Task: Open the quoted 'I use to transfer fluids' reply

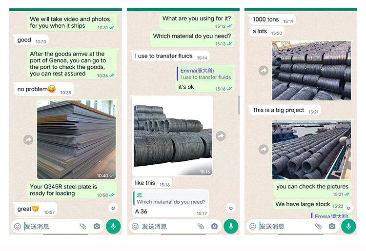Action: (x=205, y=74)
